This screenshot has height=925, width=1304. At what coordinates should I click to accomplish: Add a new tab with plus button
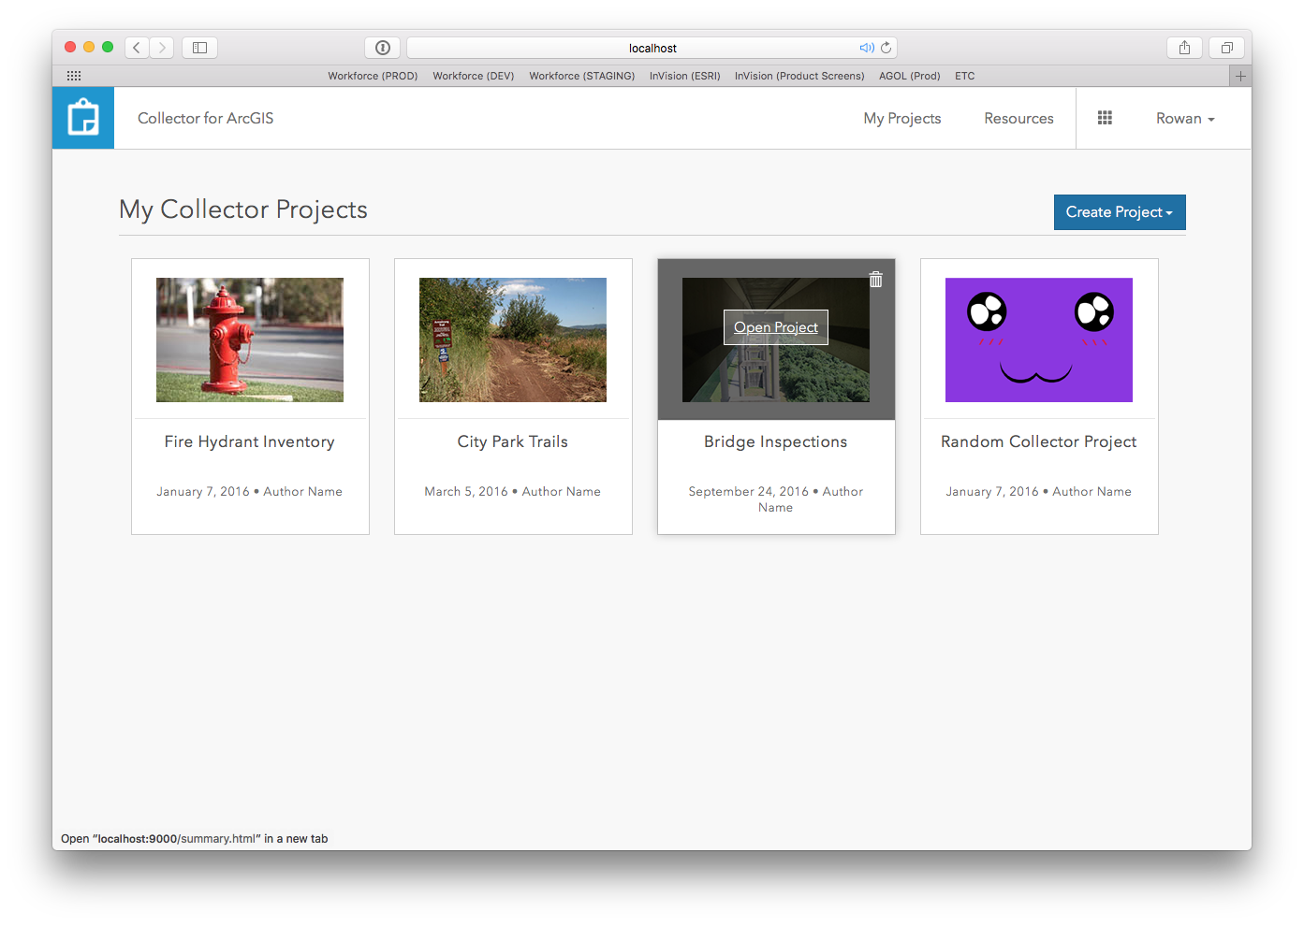tap(1240, 76)
